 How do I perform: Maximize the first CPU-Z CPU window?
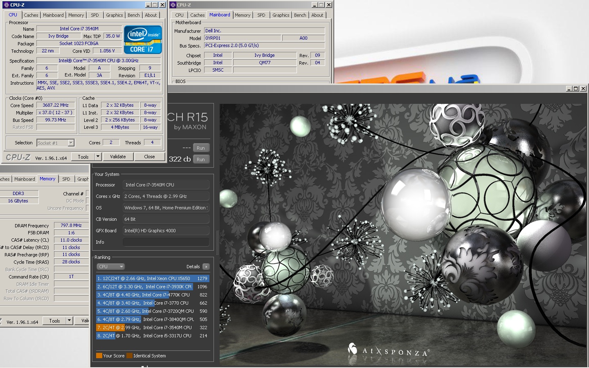pos(155,5)
